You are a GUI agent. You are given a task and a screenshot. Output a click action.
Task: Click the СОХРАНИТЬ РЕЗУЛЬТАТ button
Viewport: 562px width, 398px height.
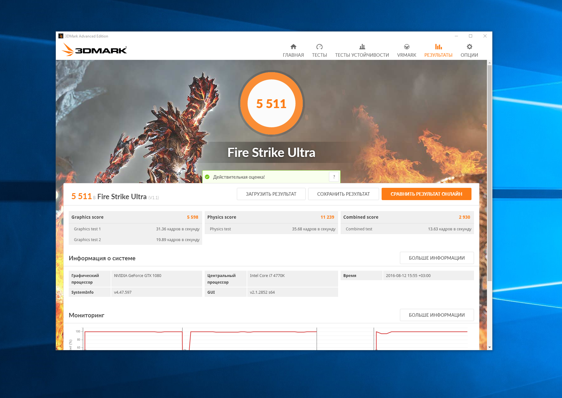click(x=343, y=194)
